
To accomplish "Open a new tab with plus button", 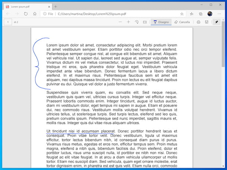I will [56, 7].
